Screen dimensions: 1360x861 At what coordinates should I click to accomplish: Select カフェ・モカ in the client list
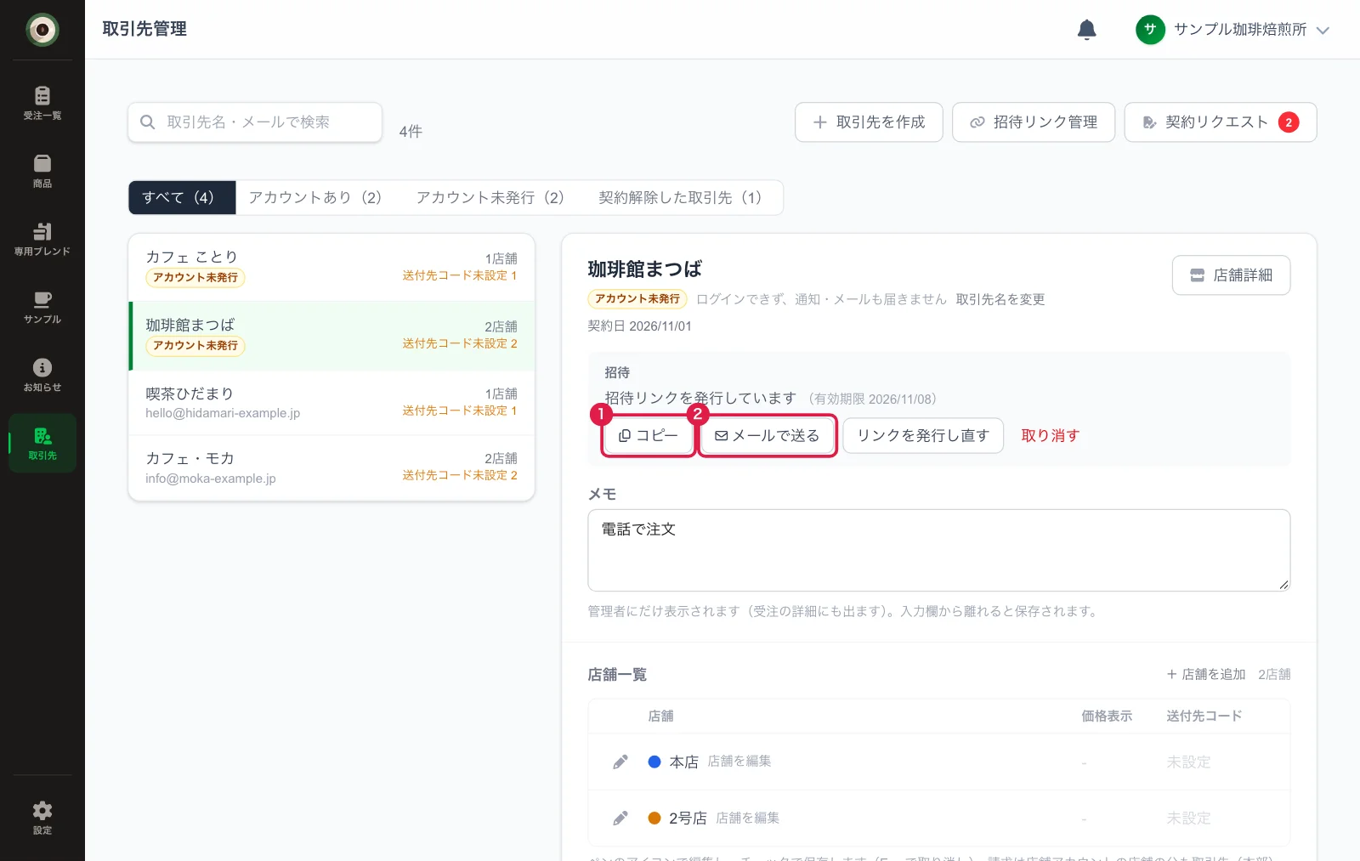pos(331,468)
